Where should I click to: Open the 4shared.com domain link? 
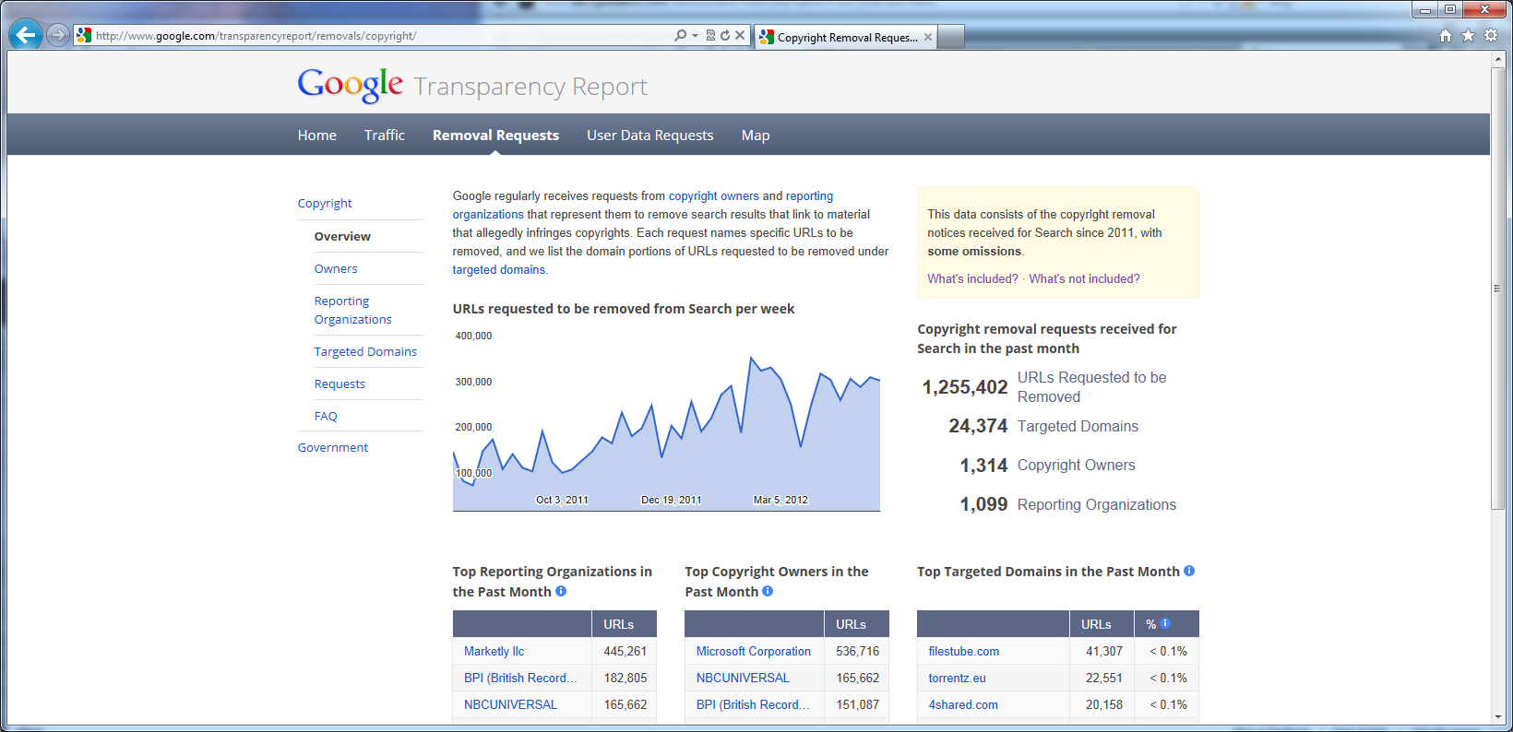(963, 704)
